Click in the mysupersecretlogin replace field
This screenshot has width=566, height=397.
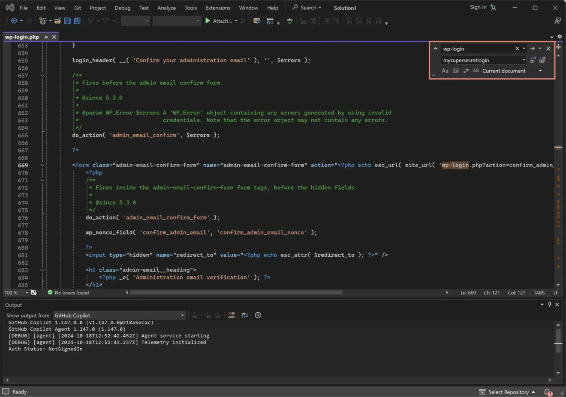click(x=480, y=60)
